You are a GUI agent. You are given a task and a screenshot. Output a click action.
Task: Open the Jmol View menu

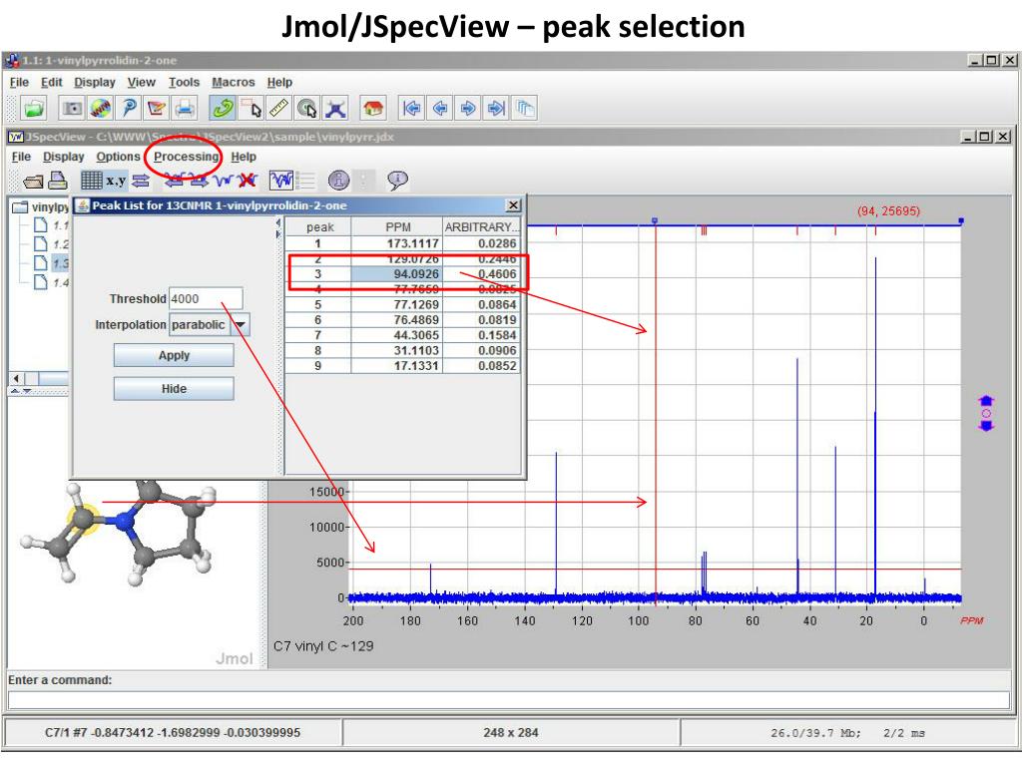pyautogui.click(x=142, y=82)
